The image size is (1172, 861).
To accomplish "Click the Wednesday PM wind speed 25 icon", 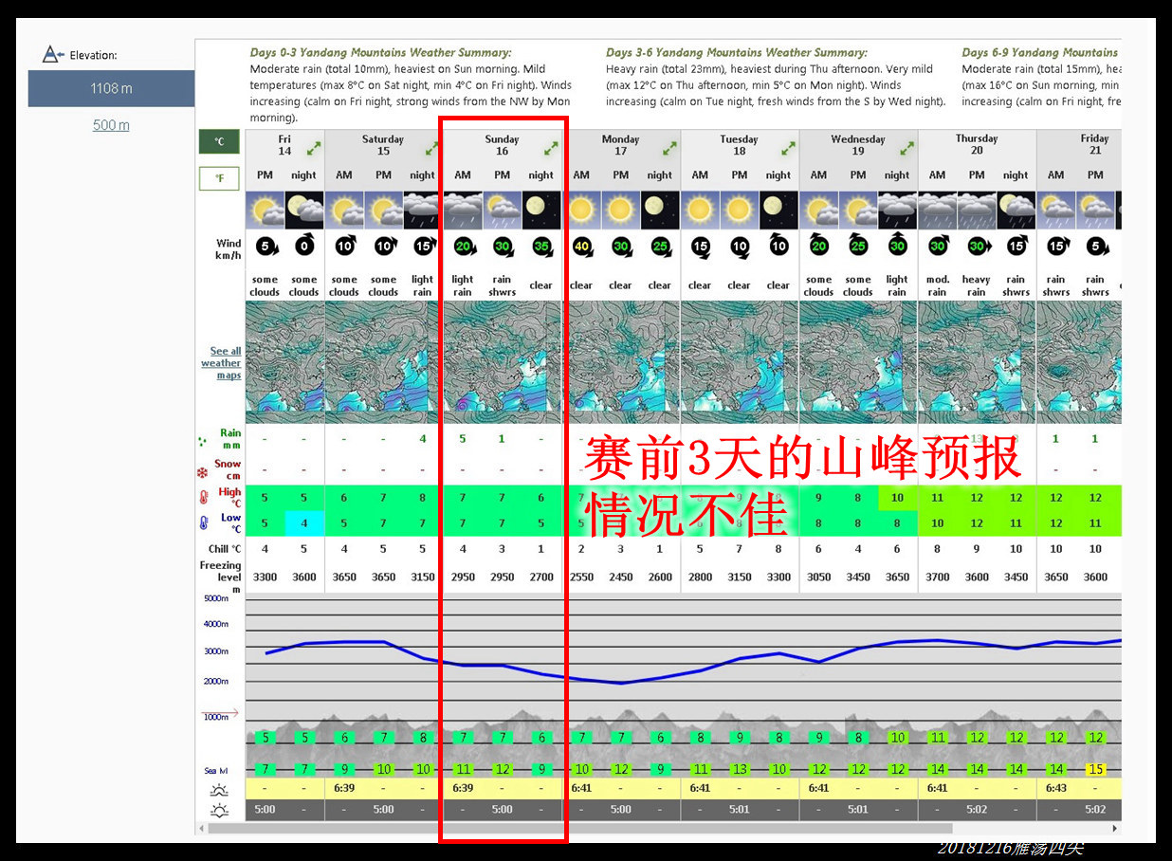I will click(x=858, y=247).
